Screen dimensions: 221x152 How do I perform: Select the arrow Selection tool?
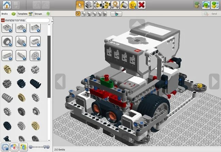80,5
